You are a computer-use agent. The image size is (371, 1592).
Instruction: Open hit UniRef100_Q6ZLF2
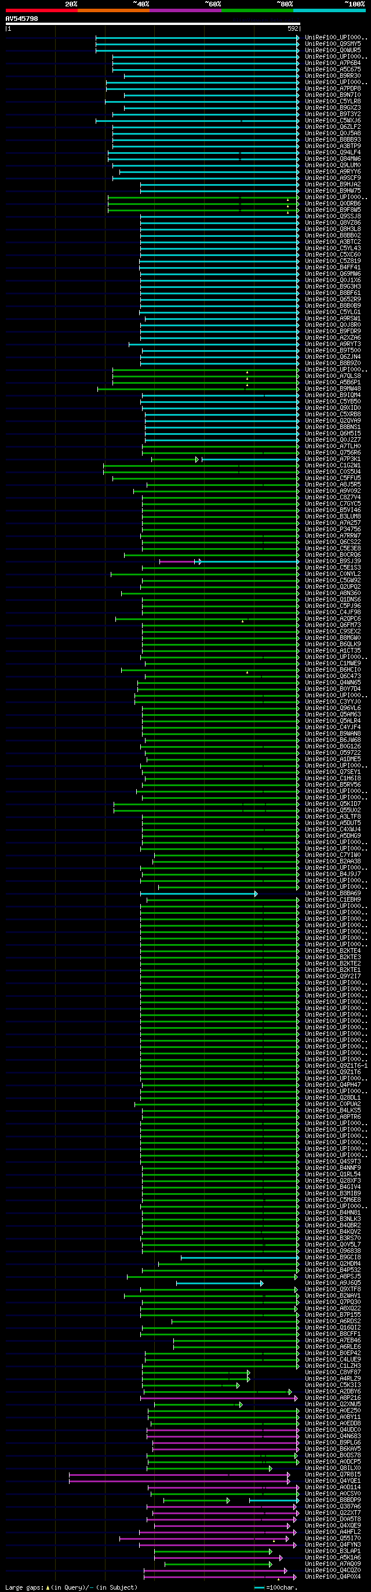coord(333,127)
